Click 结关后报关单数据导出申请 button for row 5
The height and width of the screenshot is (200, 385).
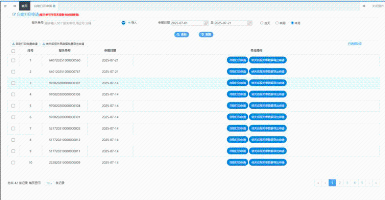[x=268, y=106]
